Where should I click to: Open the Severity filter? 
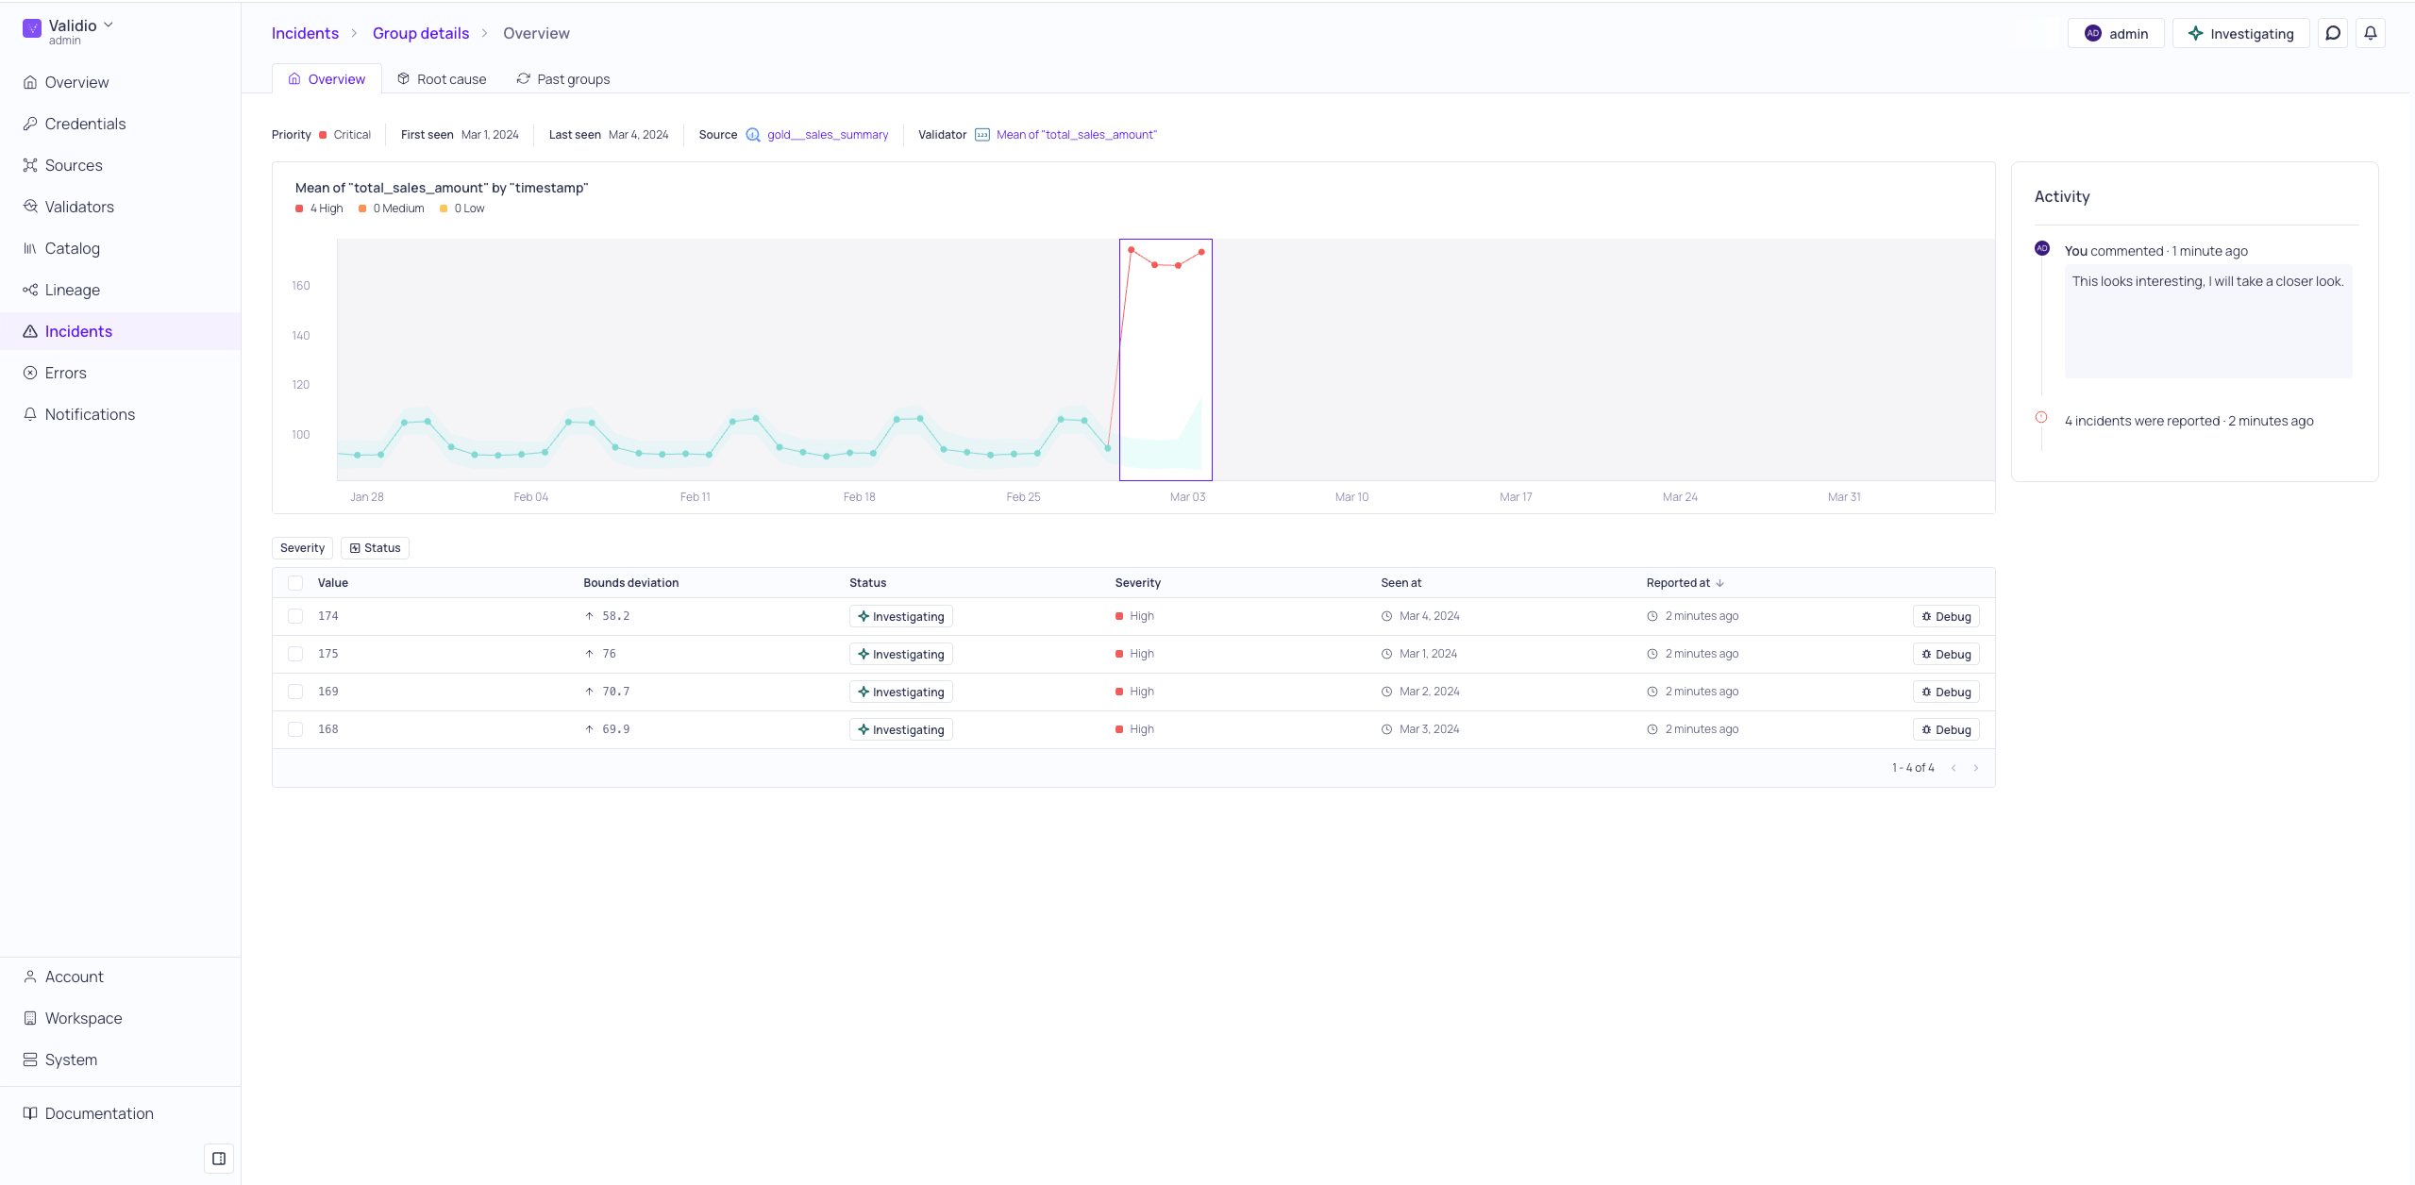pos(302,548)
